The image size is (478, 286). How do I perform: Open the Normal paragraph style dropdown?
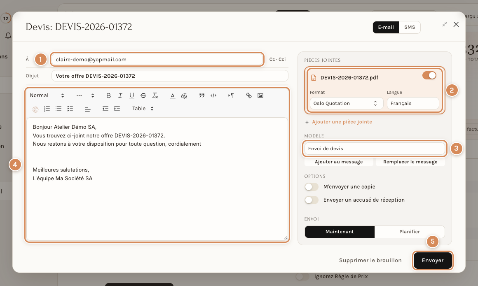click(47, 95)
